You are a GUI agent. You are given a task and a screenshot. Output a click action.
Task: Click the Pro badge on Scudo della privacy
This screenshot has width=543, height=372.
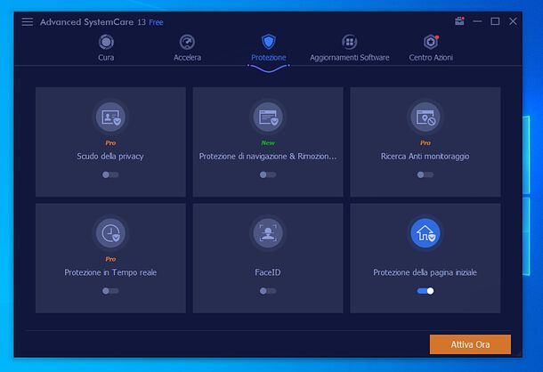110,142
